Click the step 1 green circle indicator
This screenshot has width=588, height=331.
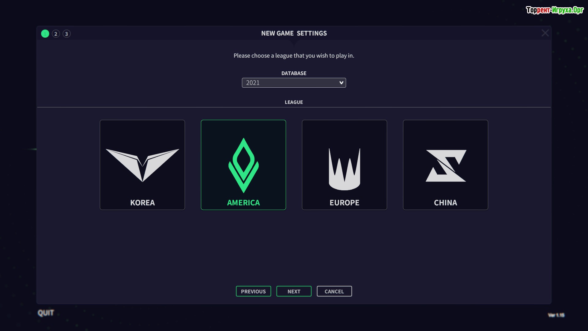click(45, 34)
